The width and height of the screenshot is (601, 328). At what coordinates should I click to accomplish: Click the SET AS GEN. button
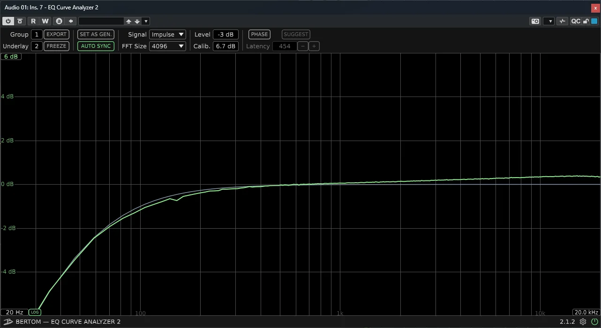96,34
